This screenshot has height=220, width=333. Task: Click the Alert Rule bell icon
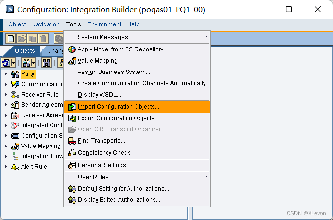(15, 167)
